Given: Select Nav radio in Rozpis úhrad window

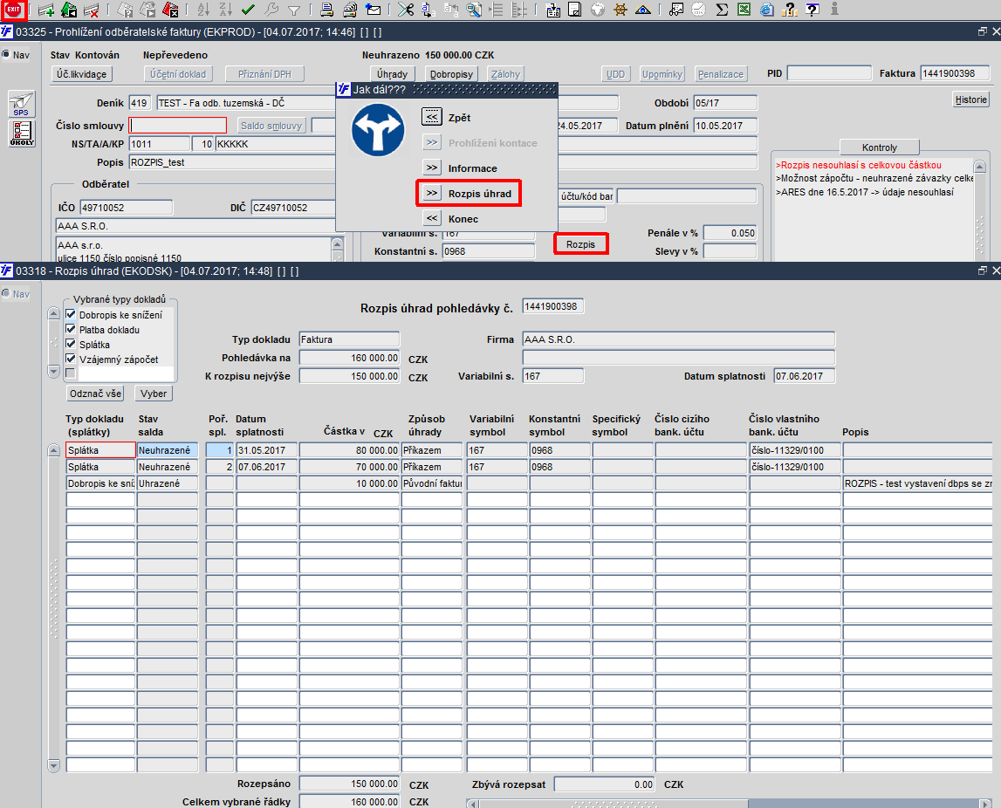Looking at the screenshot, I should 6,293.
